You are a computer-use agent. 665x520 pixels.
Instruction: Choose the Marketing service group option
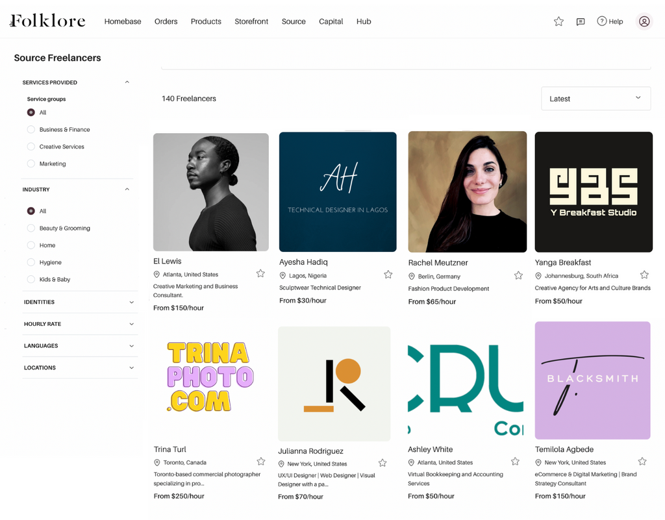31,164
